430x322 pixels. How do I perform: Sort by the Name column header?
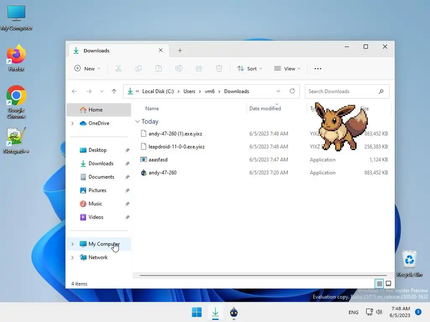click(x=152, y=109)
